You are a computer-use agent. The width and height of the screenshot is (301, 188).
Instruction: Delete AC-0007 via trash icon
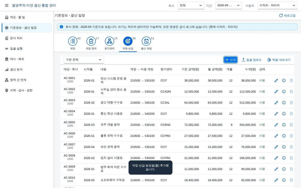(x=291, y=147)
